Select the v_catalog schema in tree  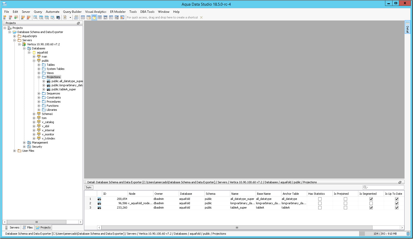(x=48, y=122)
